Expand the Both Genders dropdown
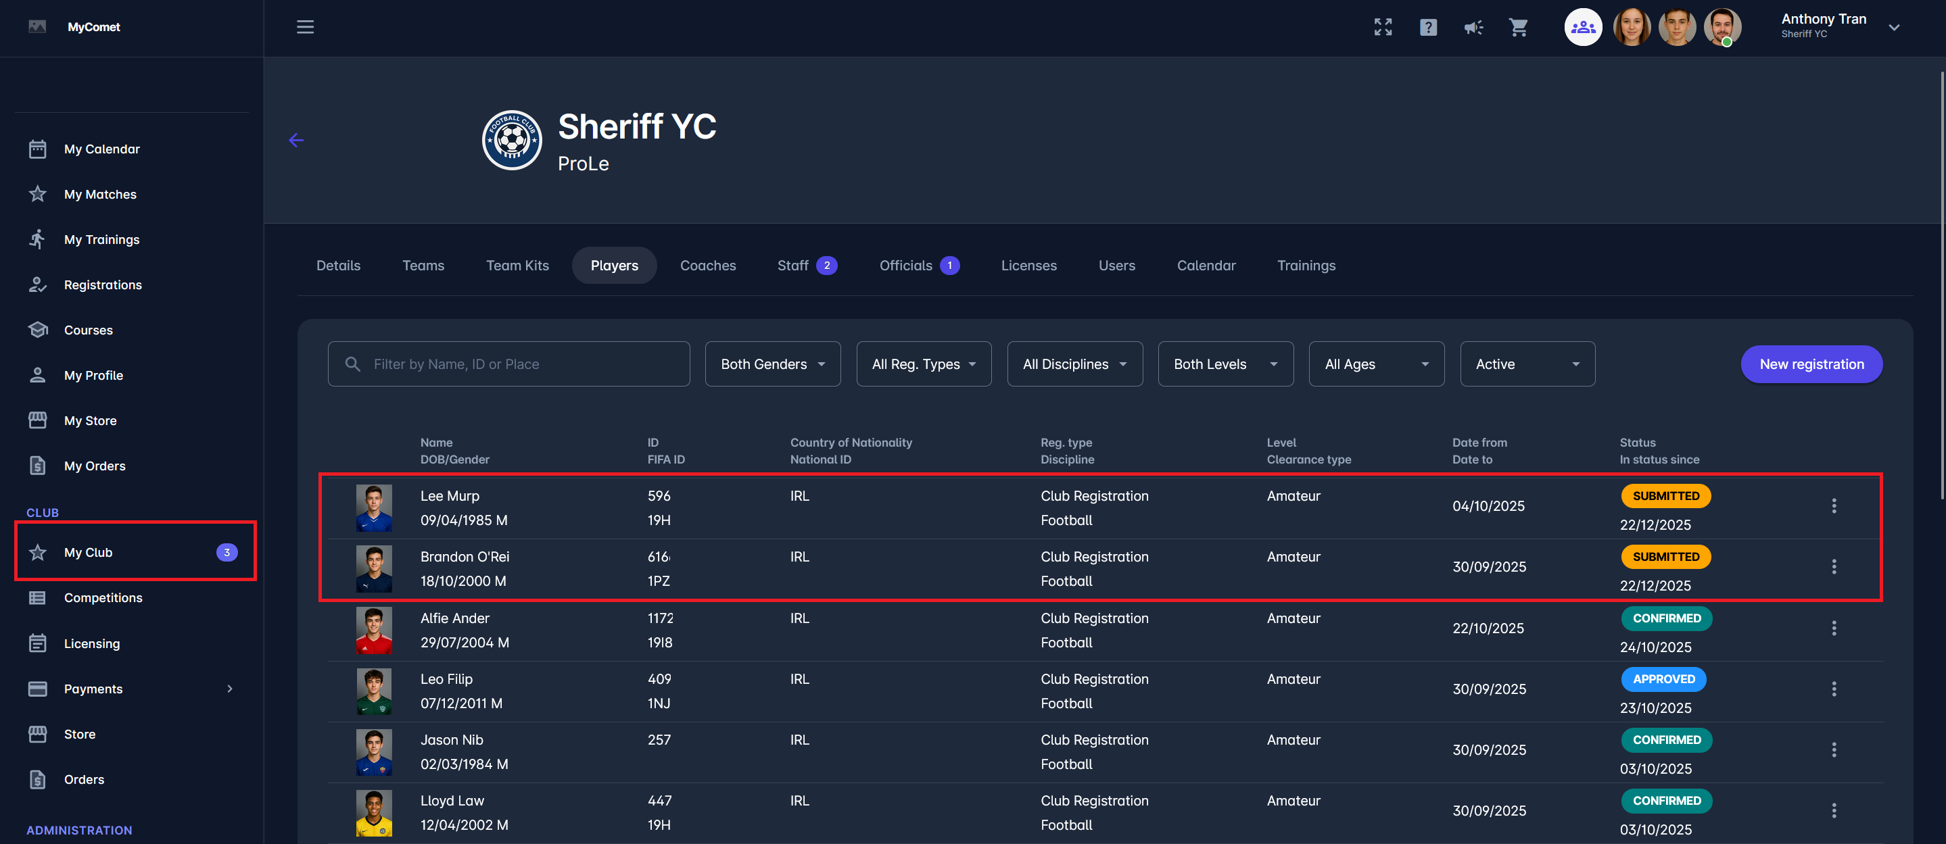 pos(772,364)
